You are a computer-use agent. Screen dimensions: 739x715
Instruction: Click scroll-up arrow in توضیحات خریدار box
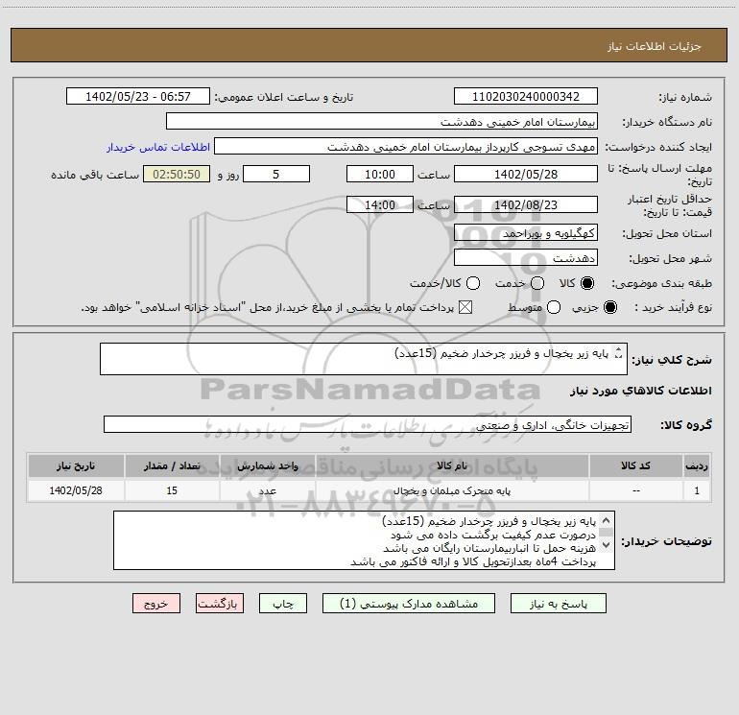click(607, 520)
